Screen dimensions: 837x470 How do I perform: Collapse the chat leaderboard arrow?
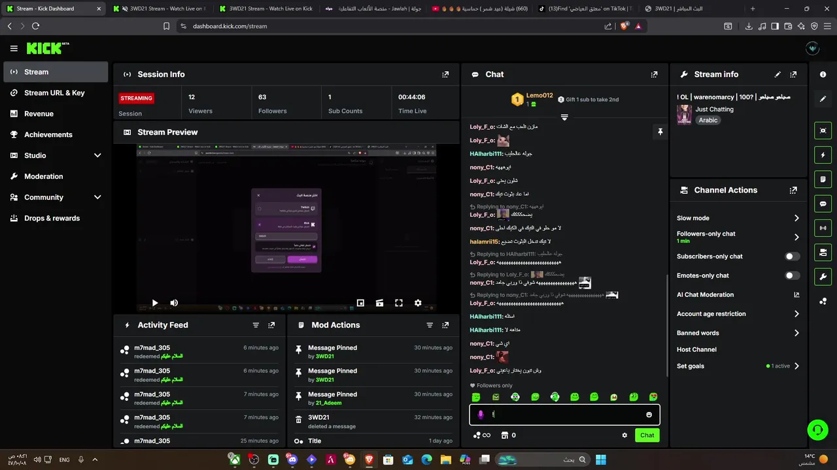(564, 117)
